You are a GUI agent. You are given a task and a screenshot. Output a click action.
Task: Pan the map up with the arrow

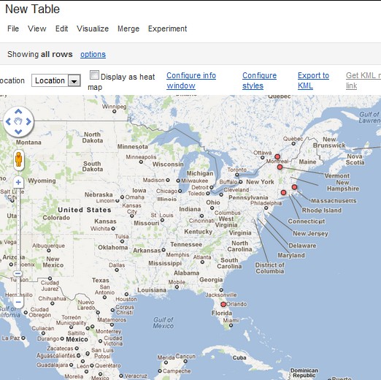18,112
